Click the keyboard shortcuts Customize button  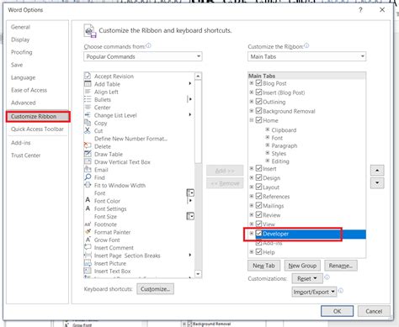[155, 289]
